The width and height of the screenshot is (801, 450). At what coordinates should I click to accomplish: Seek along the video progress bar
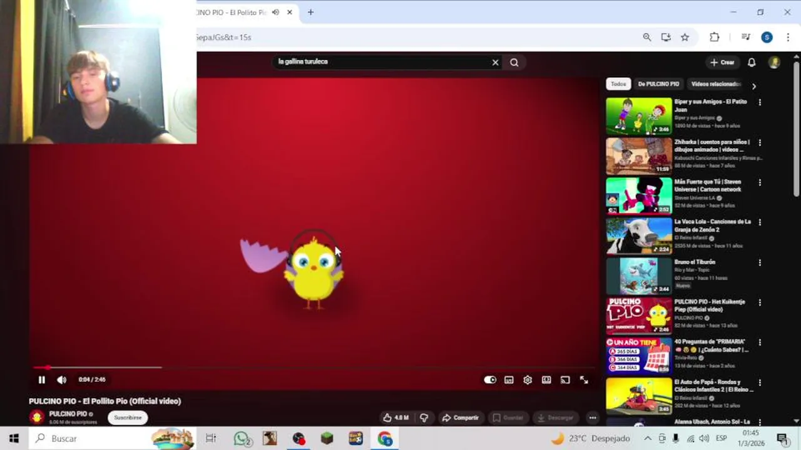(x=313, y=367)
